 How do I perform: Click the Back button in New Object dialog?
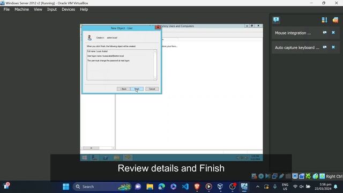[123, 89]
